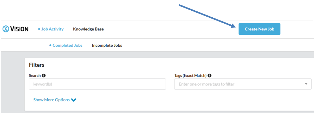Click the Create New Job button
This screenshot has width=316, height=118.
pos(260,29)
